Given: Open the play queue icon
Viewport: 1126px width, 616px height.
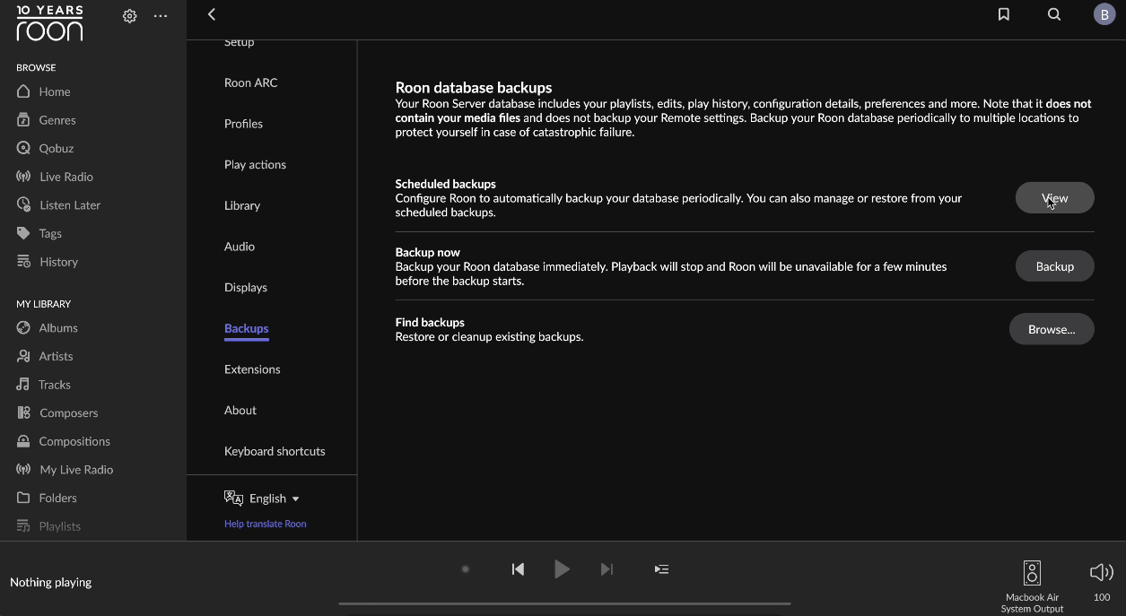Looking at the screenshot, I should (661, 569).
